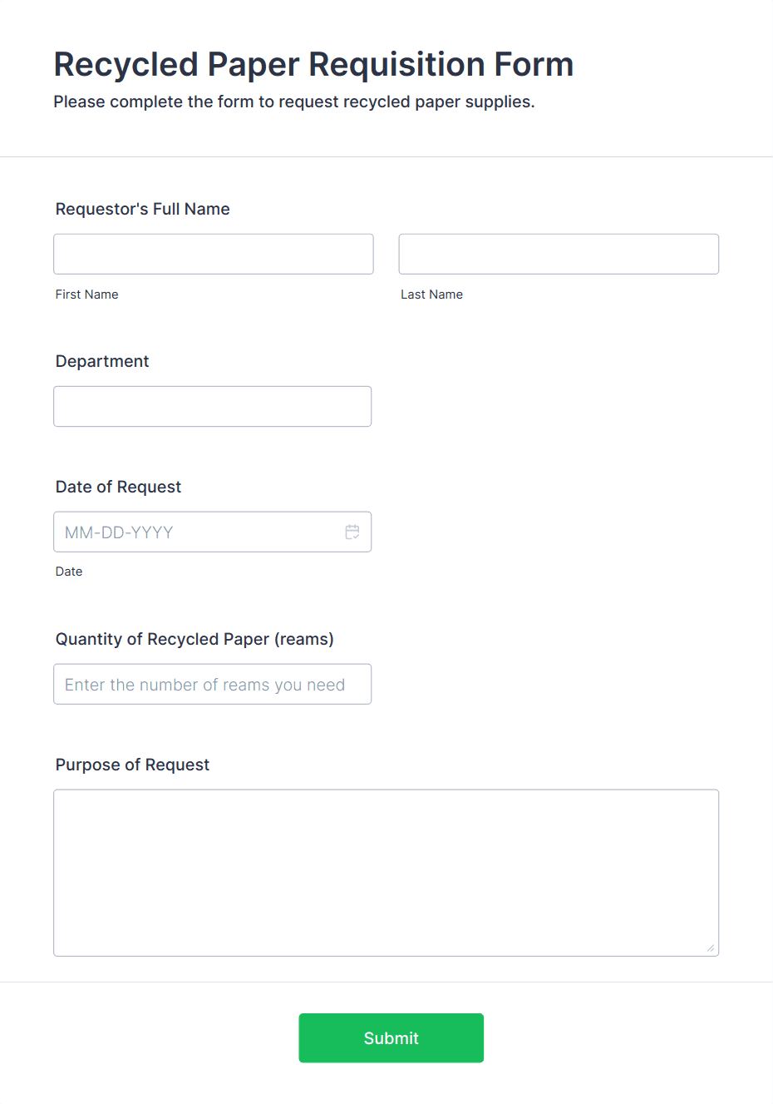Focus the Last Name input box
This screenshot has height=1104, width=773.
[559, 254]
